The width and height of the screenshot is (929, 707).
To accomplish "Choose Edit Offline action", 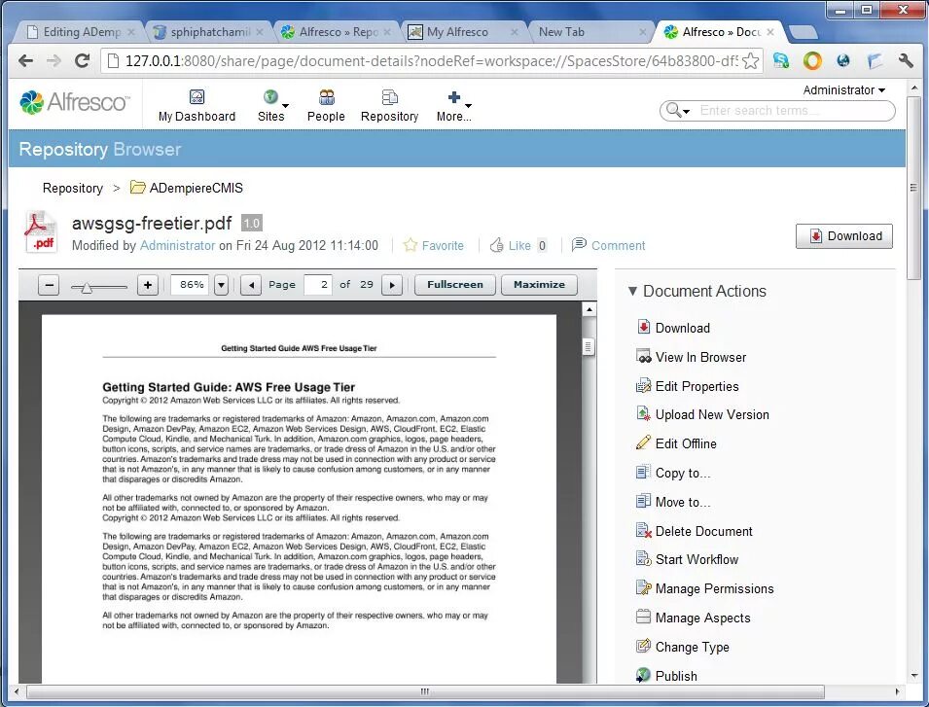I will [676, 443].
